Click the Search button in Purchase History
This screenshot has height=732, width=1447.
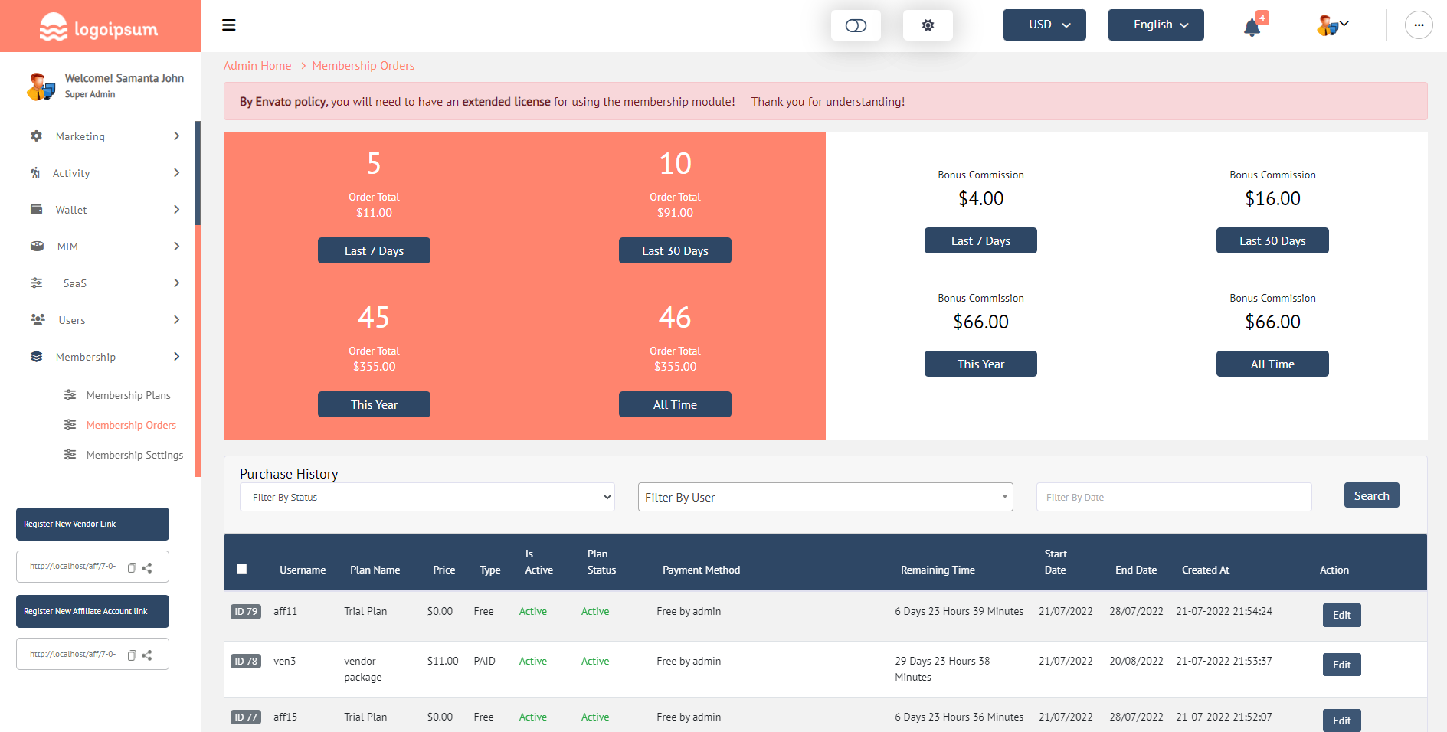[x=1371, y=495]
